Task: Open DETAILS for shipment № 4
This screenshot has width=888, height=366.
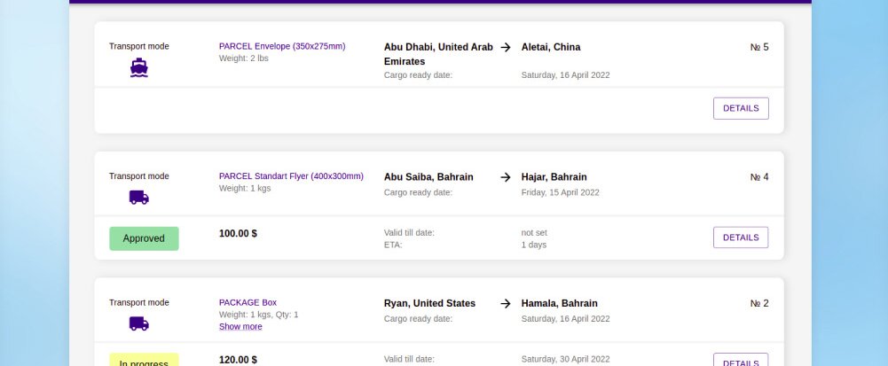Action: pos(740,238)
